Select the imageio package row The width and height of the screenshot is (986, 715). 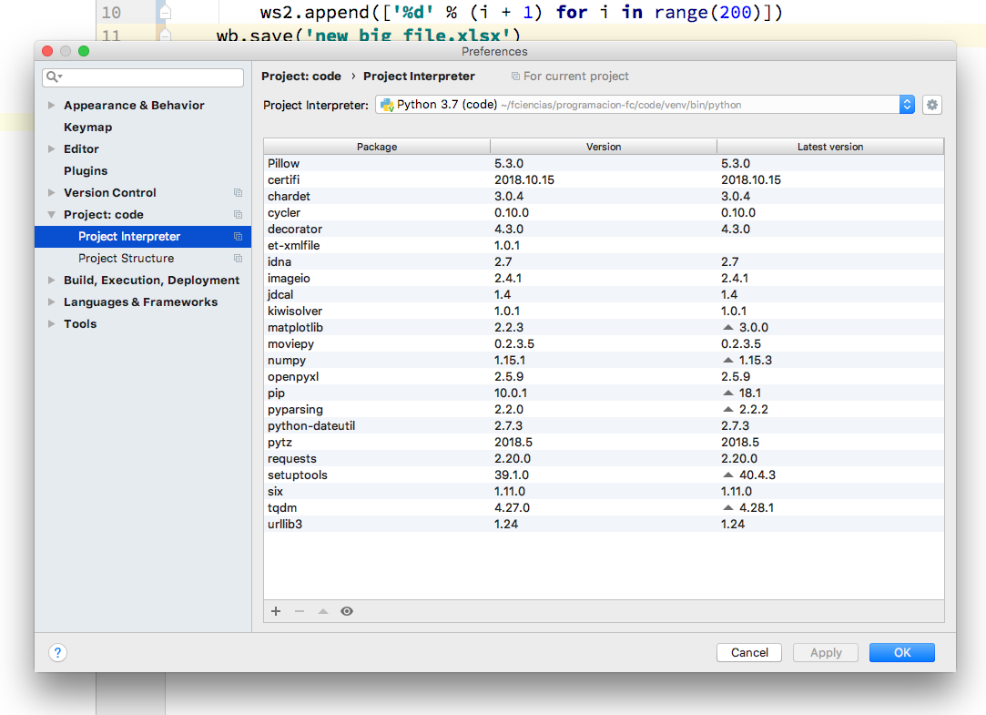click(x=604, y=278)
